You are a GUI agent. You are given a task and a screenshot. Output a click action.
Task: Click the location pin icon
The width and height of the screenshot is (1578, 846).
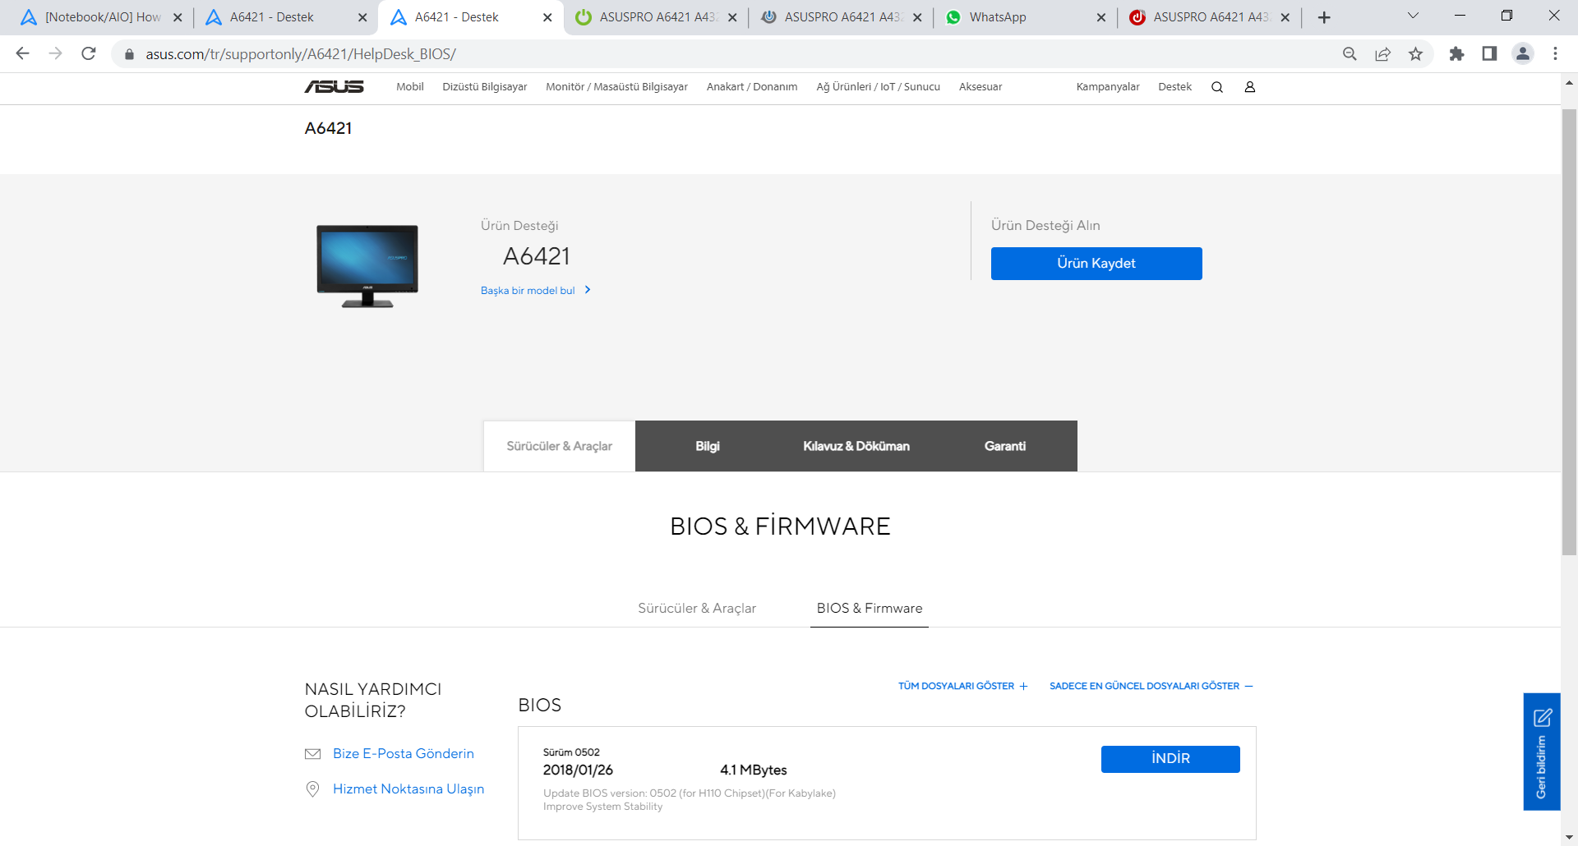point(312,789)
